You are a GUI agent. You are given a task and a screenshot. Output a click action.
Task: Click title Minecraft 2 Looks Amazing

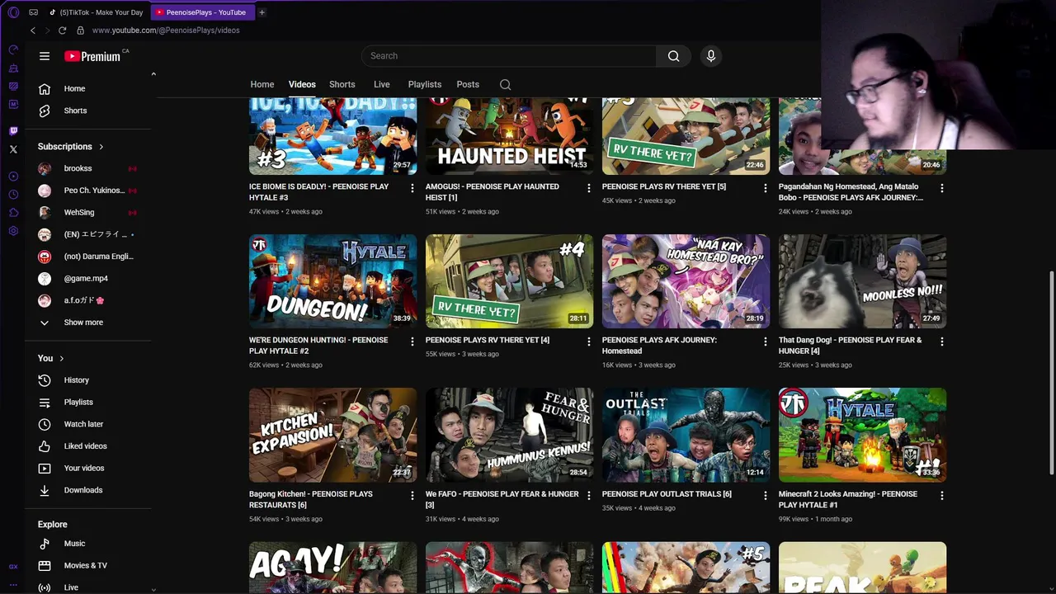coord(847,499)
